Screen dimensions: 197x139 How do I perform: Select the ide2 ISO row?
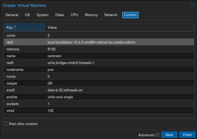[99, 42]
